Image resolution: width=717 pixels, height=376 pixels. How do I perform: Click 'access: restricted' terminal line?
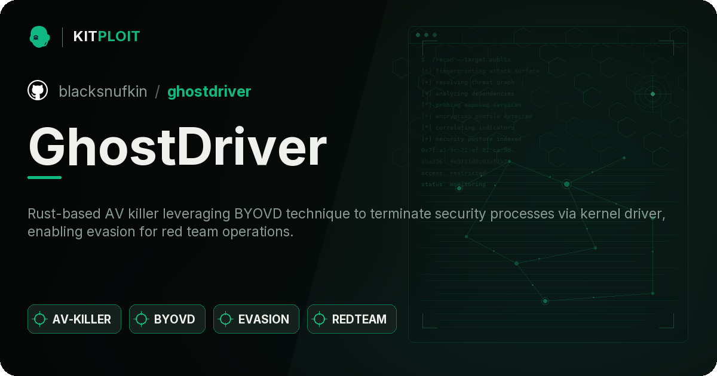tap(454, 173)
